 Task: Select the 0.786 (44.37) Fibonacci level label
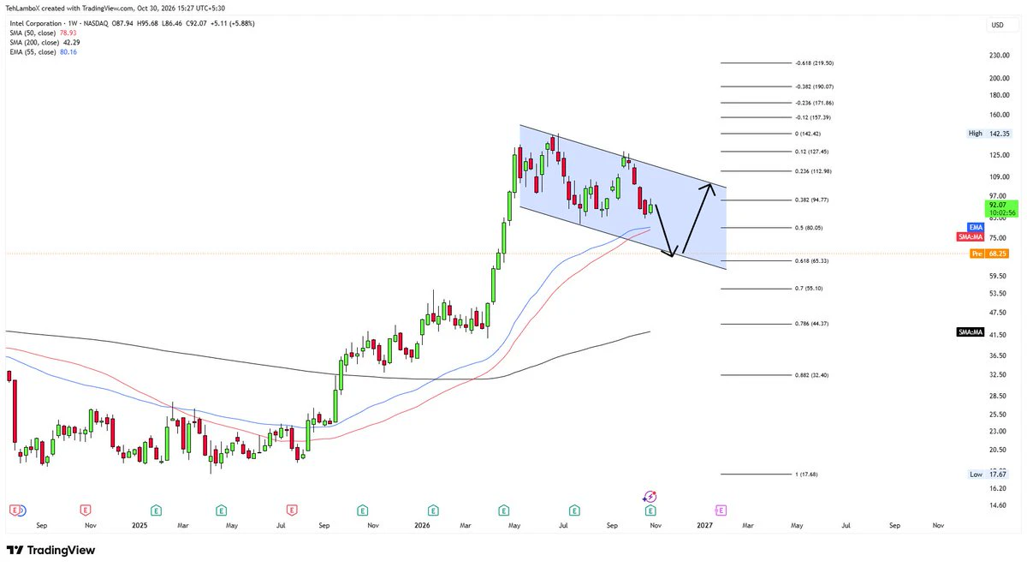tap(813, 324)
